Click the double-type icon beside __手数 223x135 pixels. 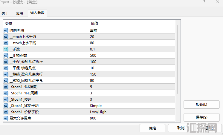pyautogui.click(x=6, y=49)
